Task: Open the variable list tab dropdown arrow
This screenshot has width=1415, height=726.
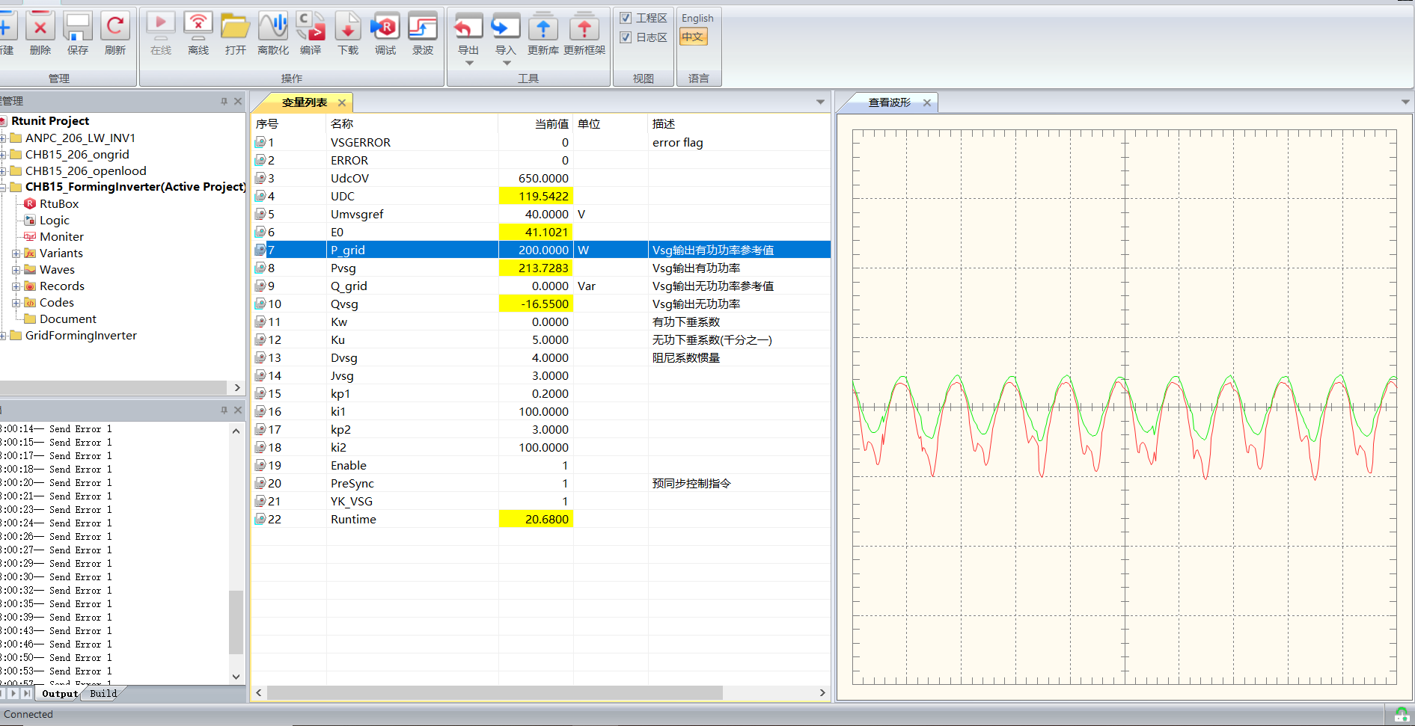Action: pos(820,102)
